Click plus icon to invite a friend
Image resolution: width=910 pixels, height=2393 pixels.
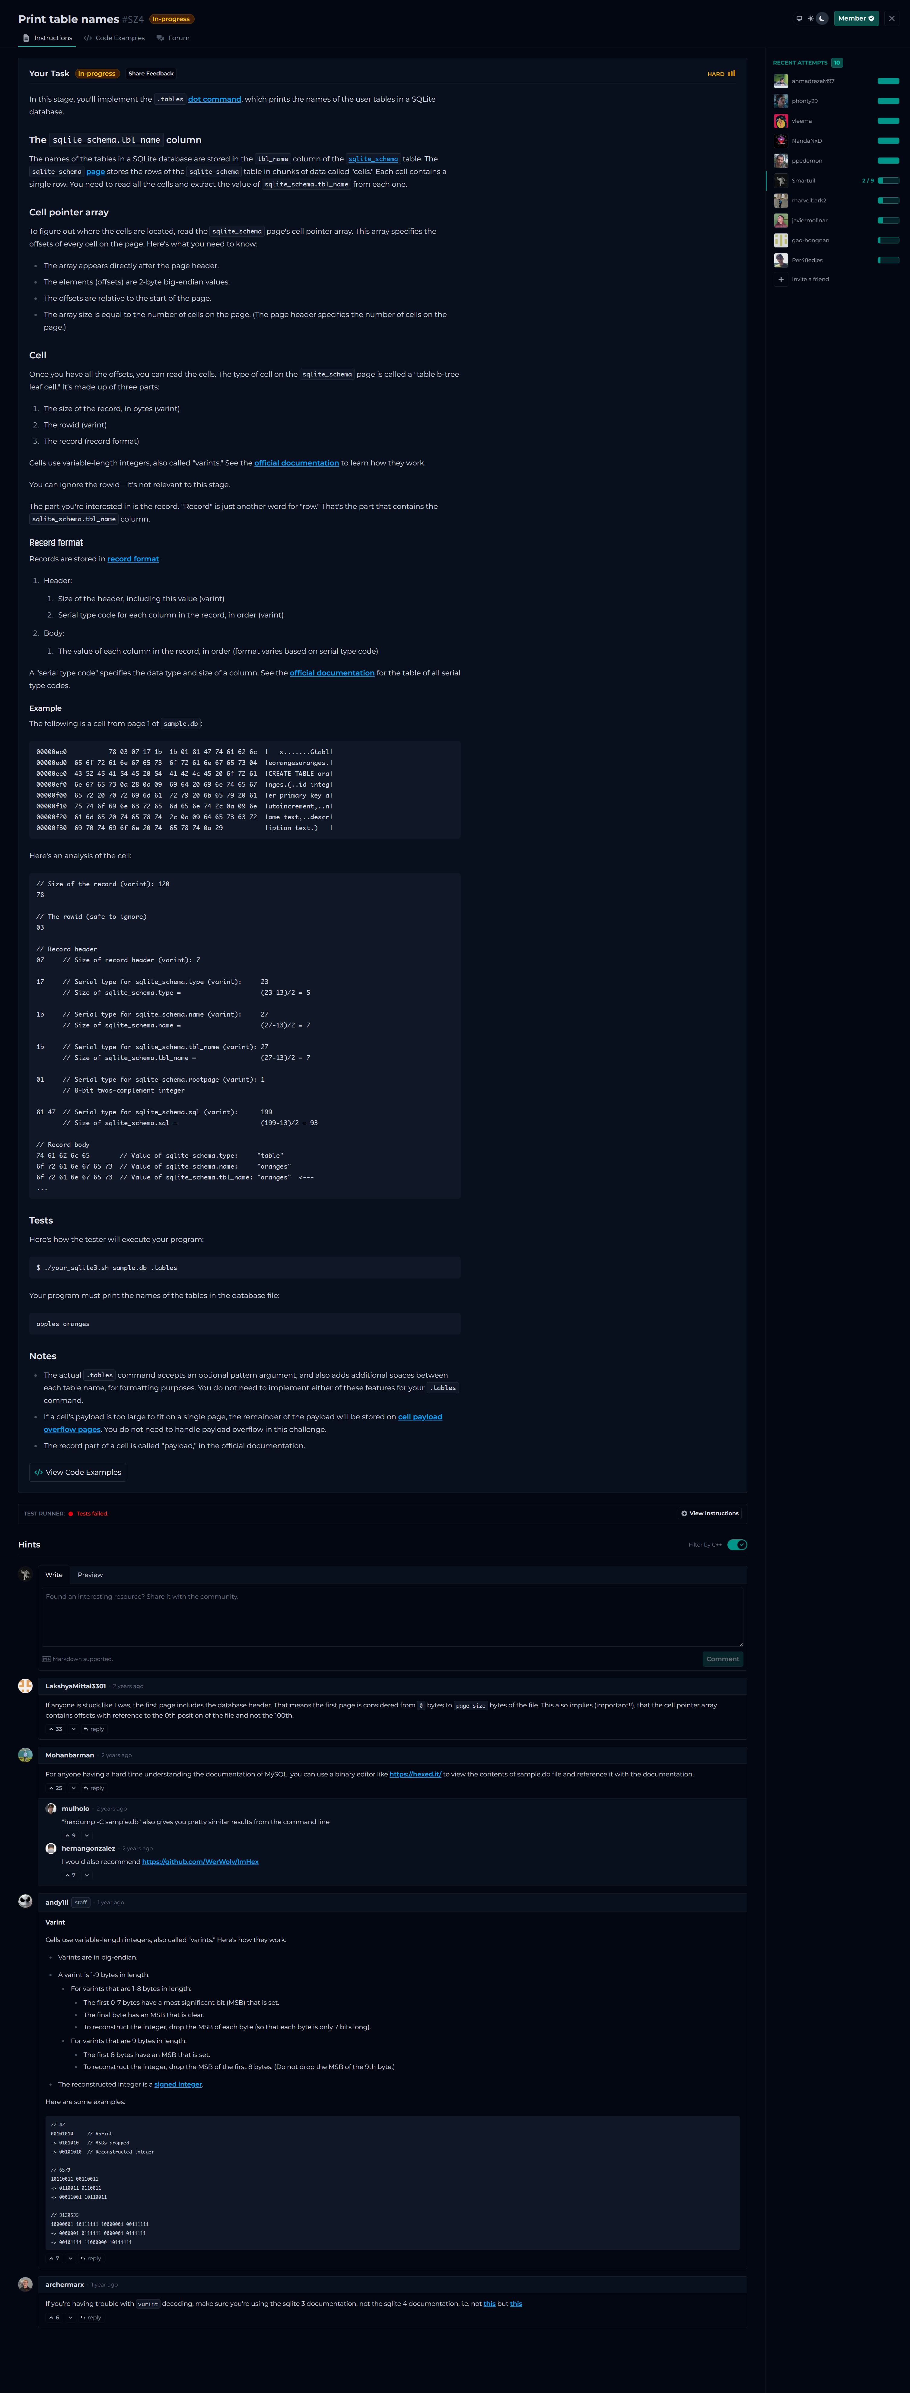coord(781,280)
